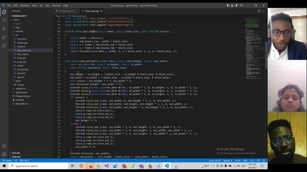Click the customize layout icon in title bar
The width and height of the screenshot is (307, 172).
click(x=241, y=5)
